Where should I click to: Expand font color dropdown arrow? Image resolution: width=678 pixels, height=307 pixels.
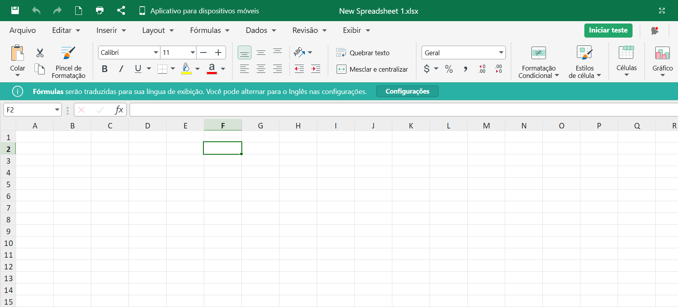pos(223,69)
